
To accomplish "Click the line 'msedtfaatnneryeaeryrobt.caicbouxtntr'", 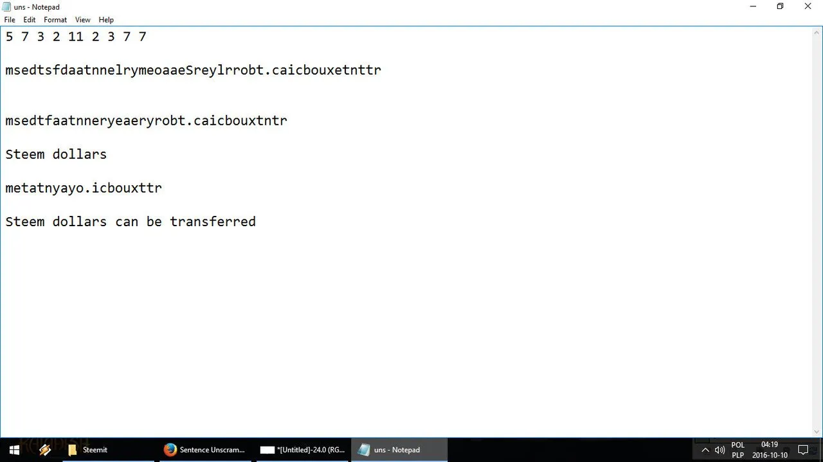I will (x=146, y=120).
